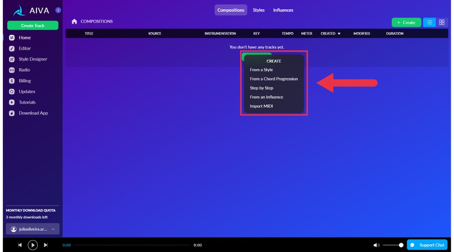Expand the juliasilveira account menu
454x252 pixels.
[x=33, y=229]
